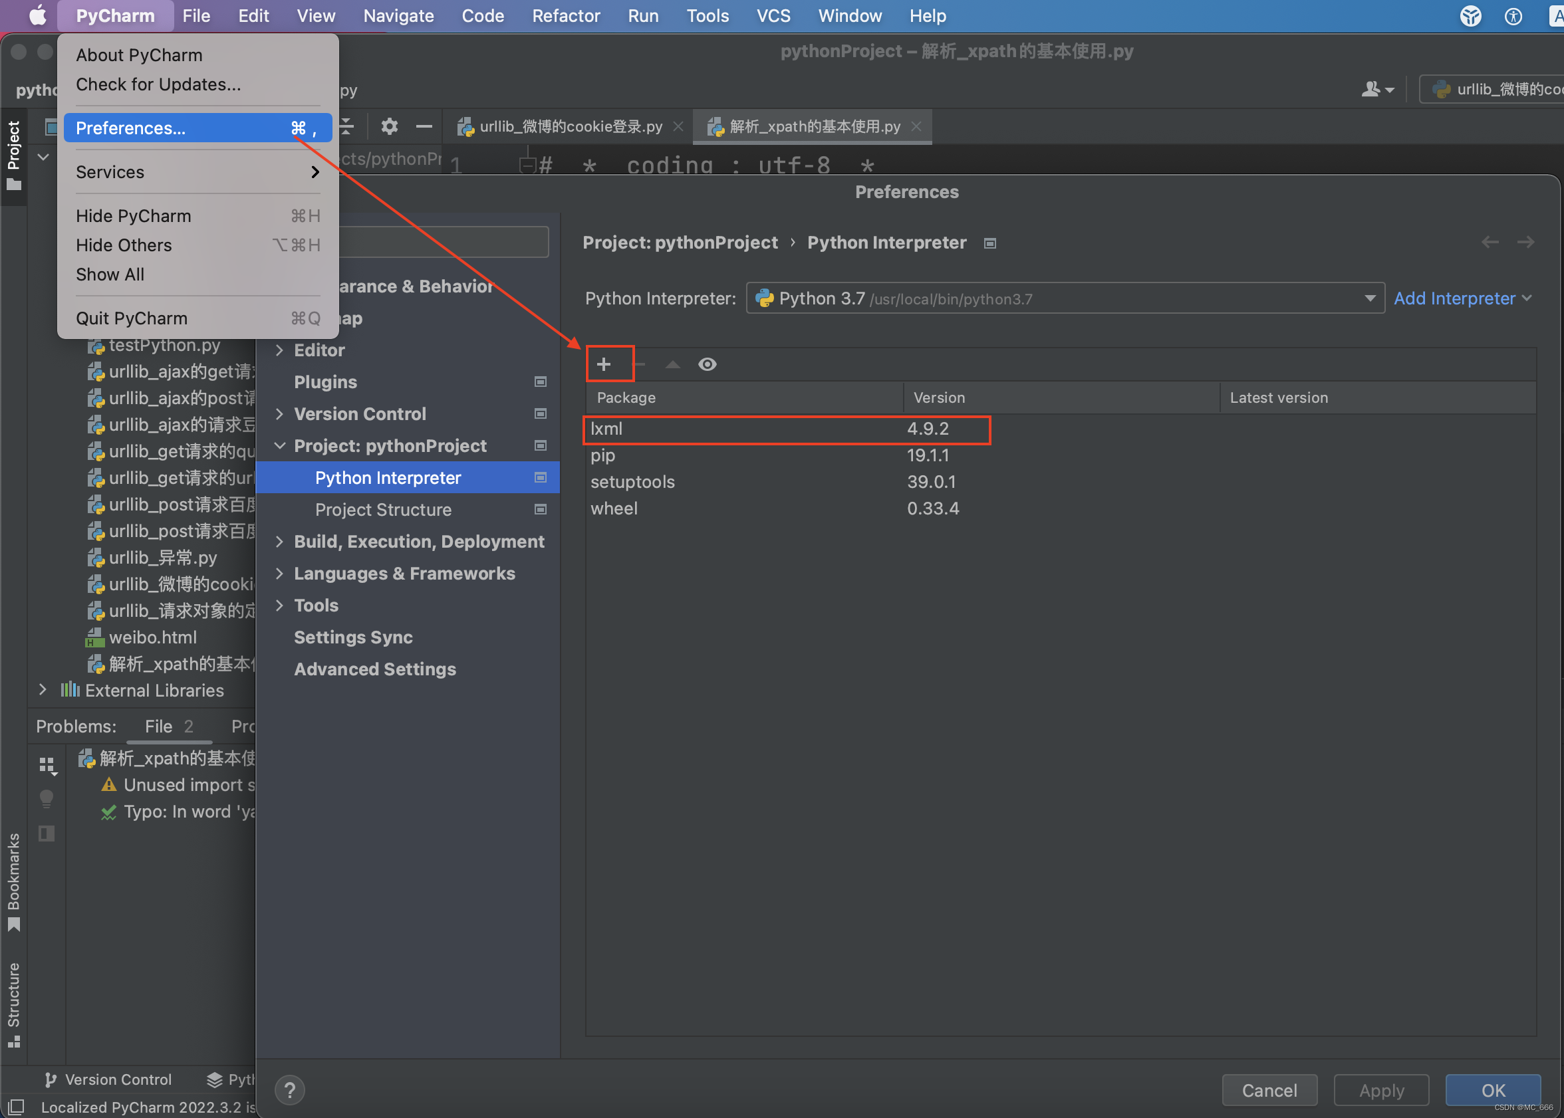
Task: Select weibo.html in the project tree
Action: (142, 637)
